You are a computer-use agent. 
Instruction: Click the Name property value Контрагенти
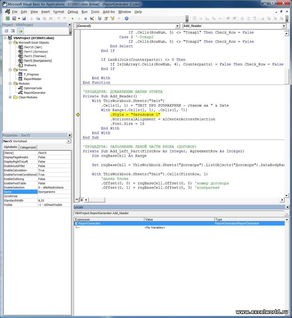[x=54, y=192]
